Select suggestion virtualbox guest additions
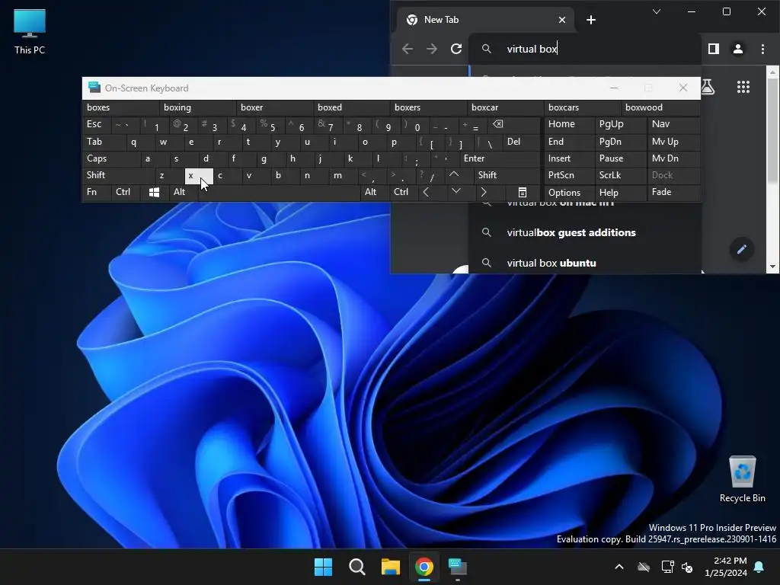This screenshot has width=780, height=585. (x=585, y=232)
